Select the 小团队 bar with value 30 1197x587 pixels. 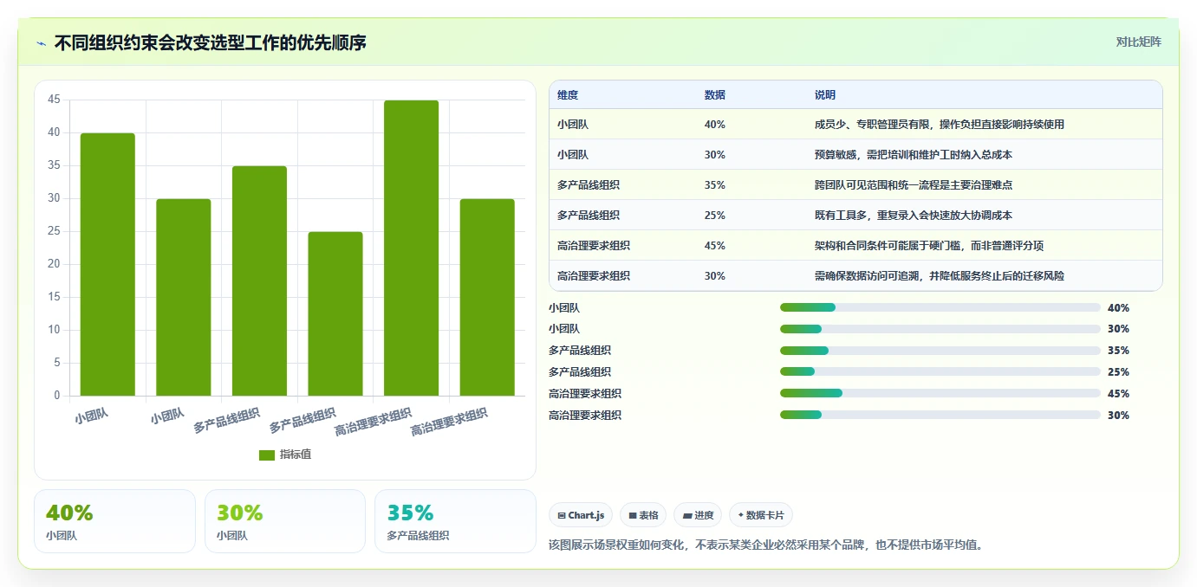(184, 297)
